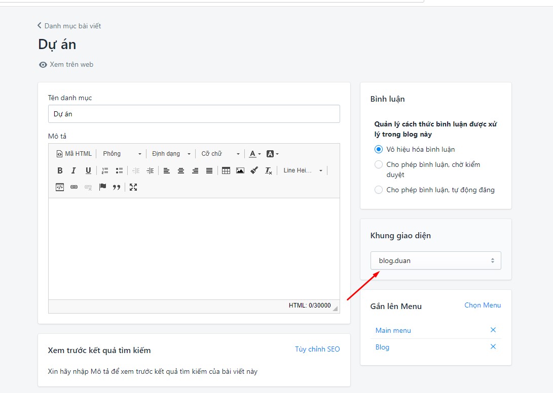Insert an anchor flag
The height and width of the screenshot is (393, 553).
[102, 187]
